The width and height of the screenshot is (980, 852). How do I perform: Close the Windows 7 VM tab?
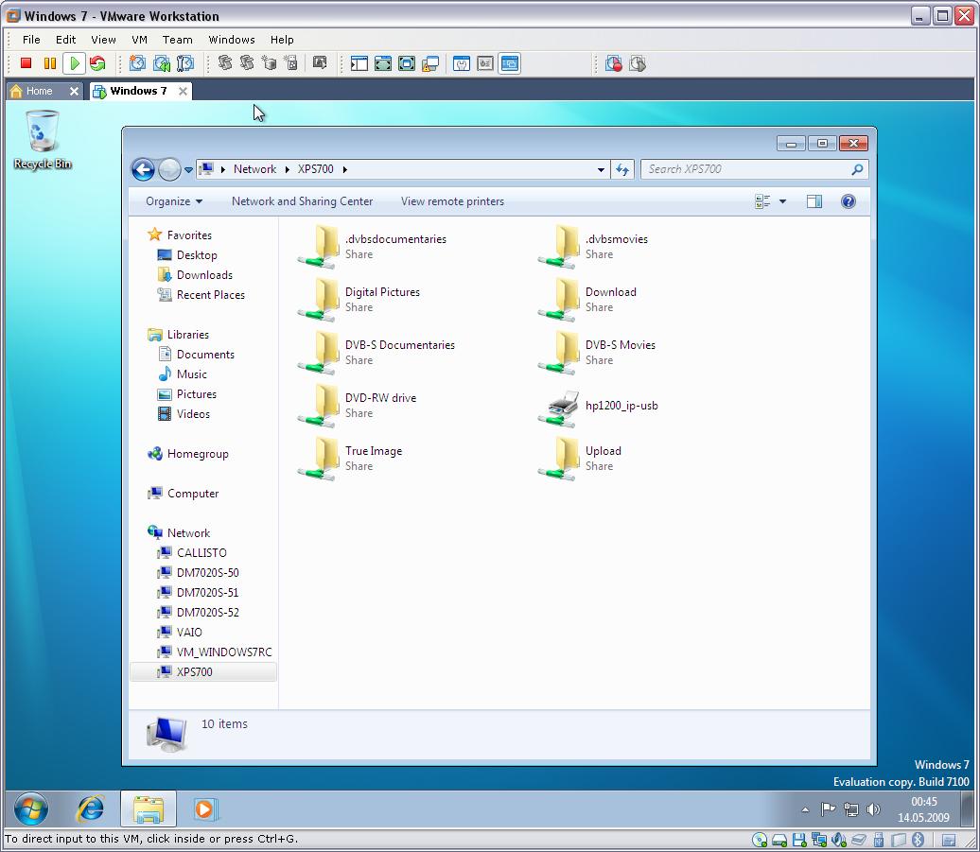tap(183, 91)
